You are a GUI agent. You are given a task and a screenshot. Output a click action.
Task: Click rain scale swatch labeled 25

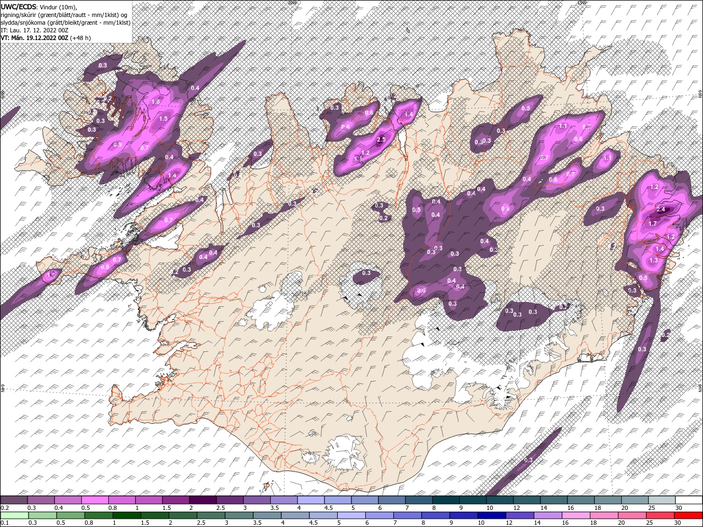pyautogui.click(x=660, y=515)
